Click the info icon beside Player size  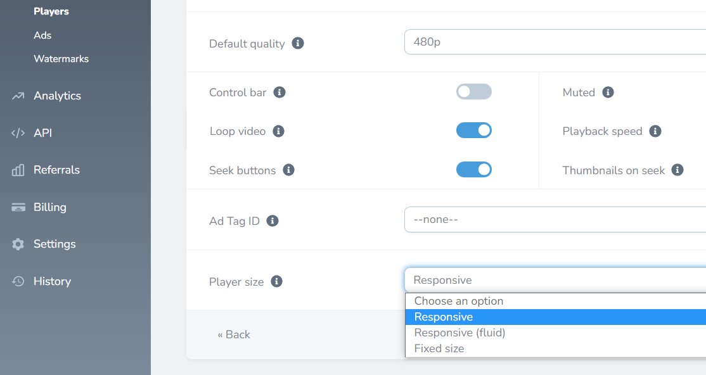(276, 281)
